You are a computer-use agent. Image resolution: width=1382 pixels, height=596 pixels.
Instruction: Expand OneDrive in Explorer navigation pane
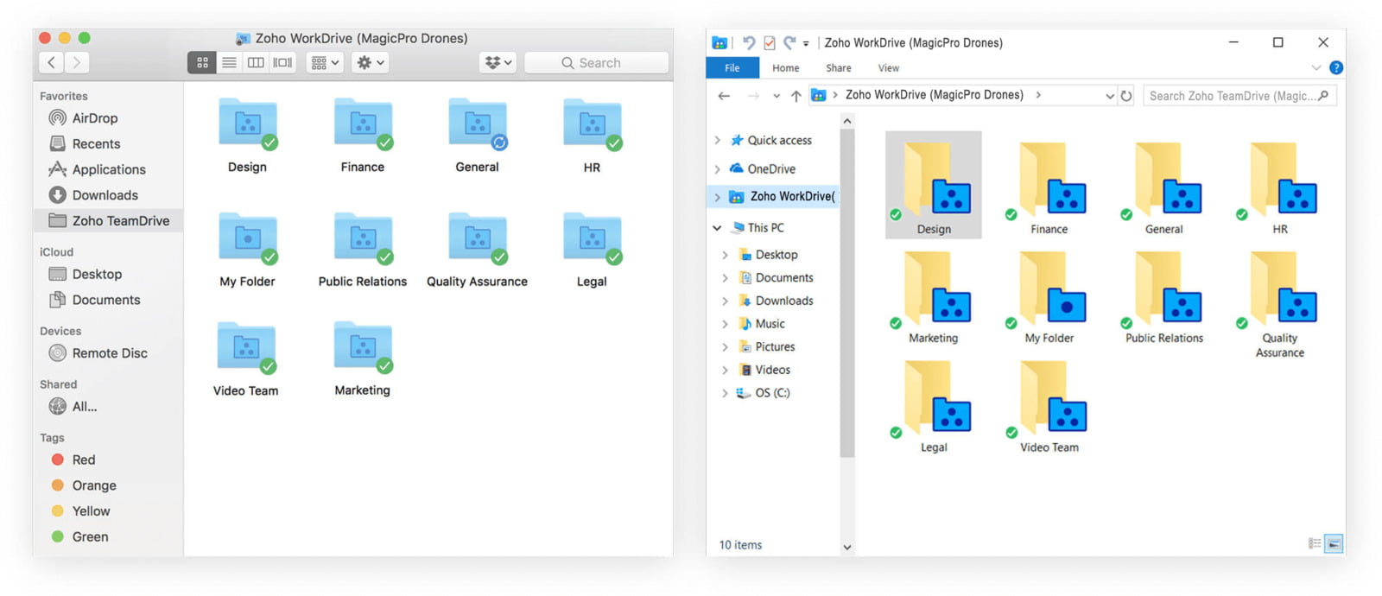[717, 169]
